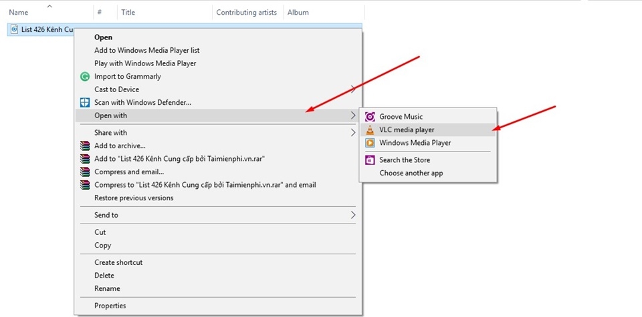Click the VLC cone icon

pyautogui.click(x=370, y=130)
